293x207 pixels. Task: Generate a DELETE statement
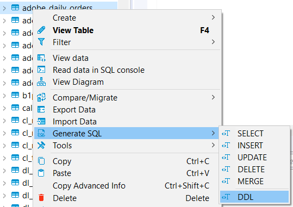[x=254, y=170]
